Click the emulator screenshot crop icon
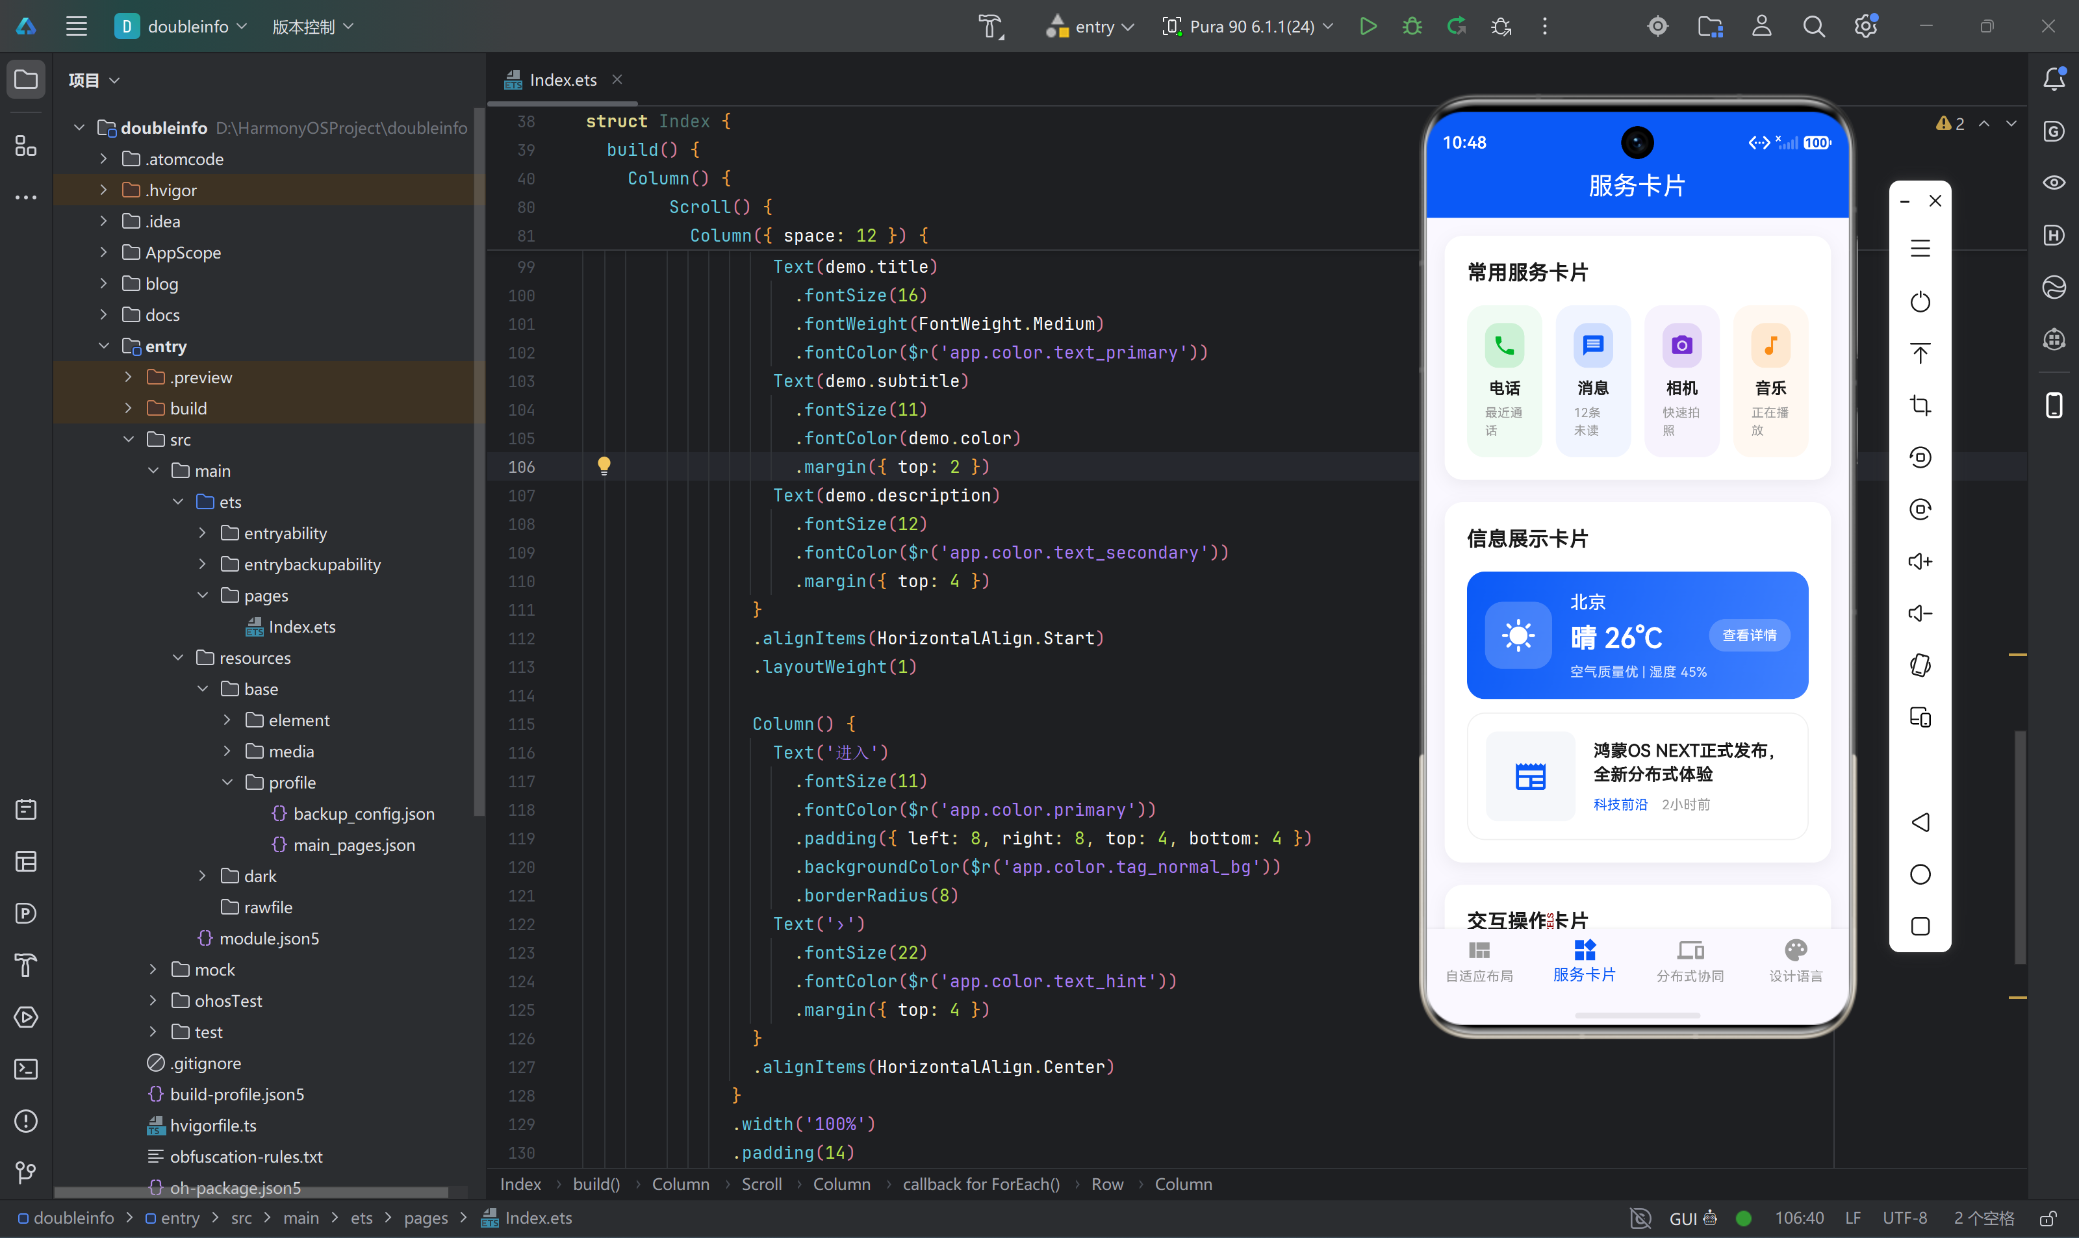 point(1920,405)
